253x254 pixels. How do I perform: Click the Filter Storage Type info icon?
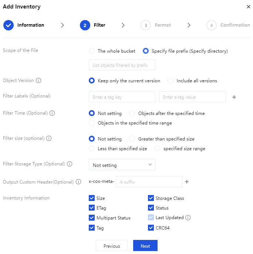pyautogui.click(x=70, y=164)
